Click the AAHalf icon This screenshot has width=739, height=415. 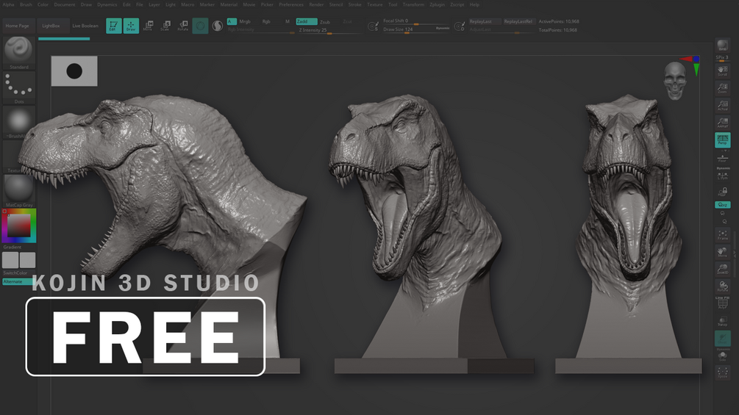click(722, 123)
